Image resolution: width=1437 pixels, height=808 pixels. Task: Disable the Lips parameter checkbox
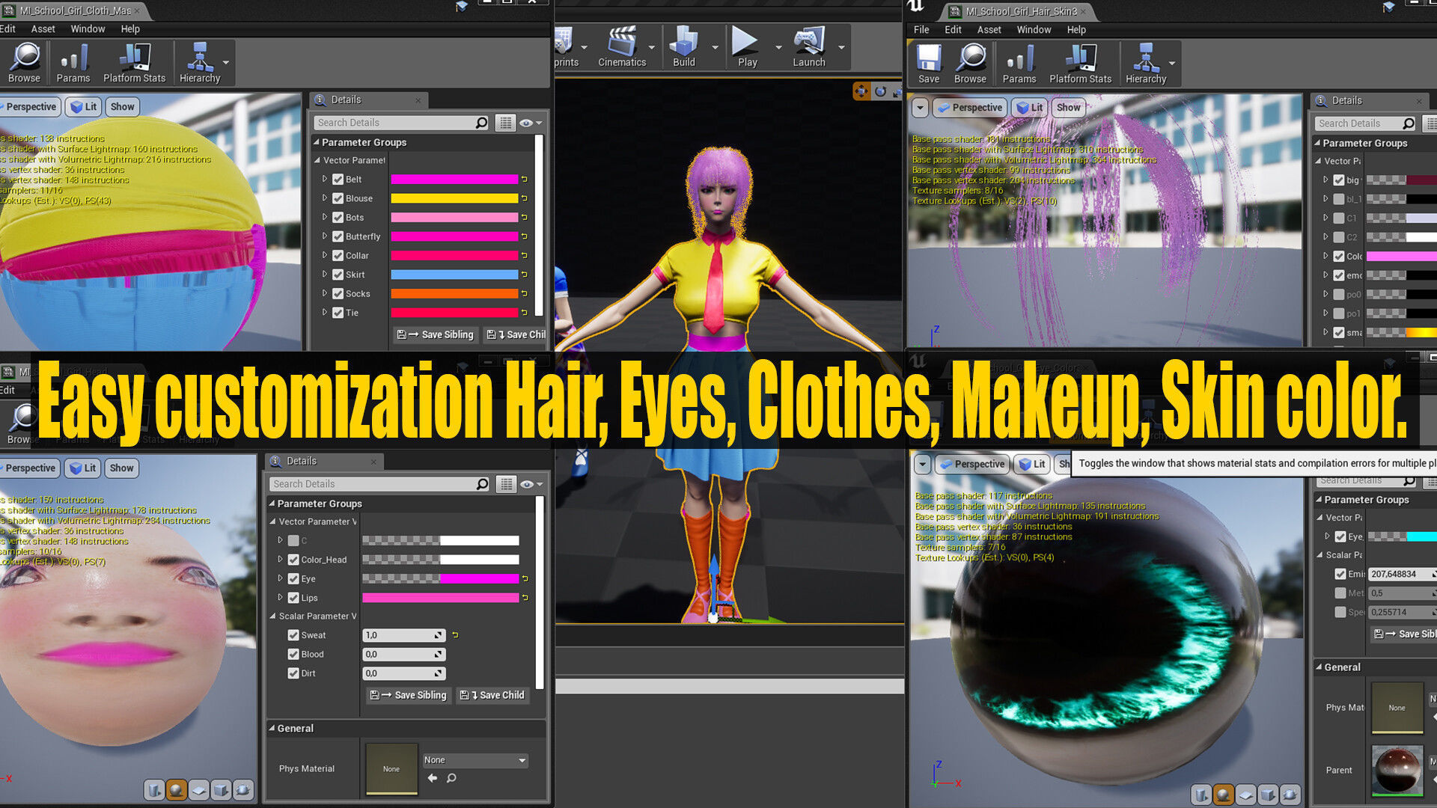pos(293,598)
